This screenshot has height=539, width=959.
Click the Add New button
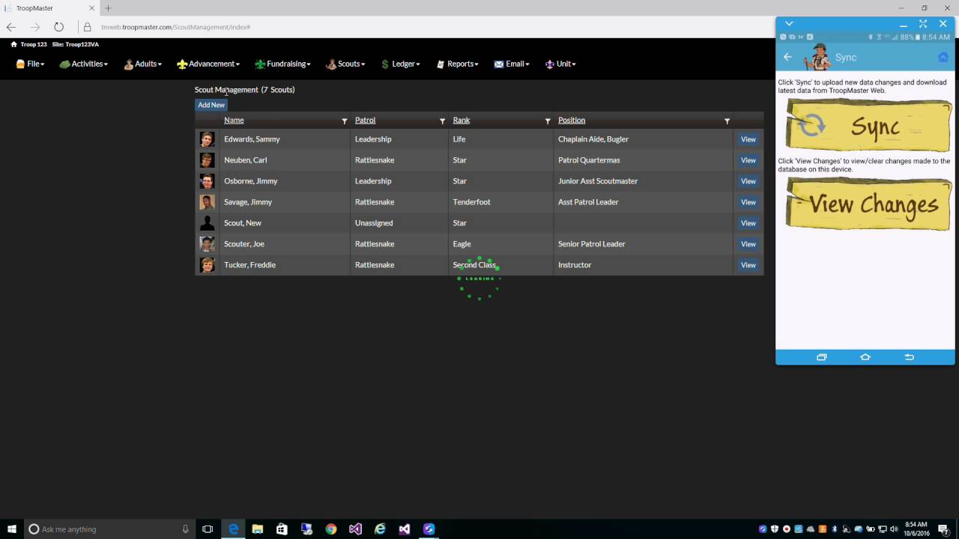pos(211,106)
